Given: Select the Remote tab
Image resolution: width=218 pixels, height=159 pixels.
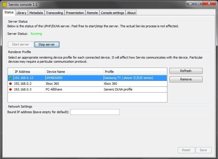Looking at the screenshot, I should pos(92,13).
